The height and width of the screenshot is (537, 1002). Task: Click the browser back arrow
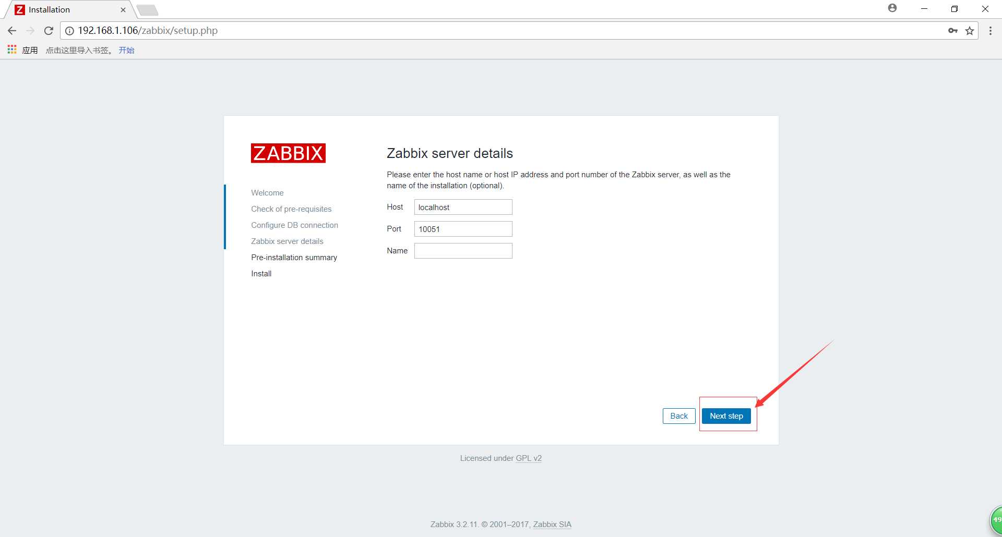coord(12,31)
